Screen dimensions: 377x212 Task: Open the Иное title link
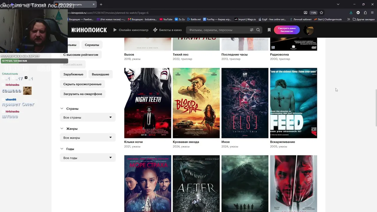226,142
